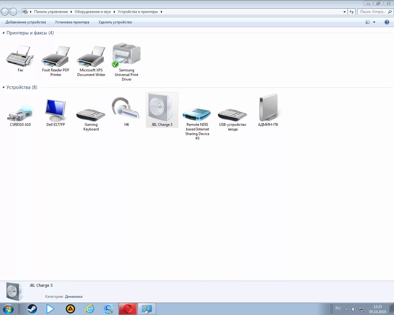
Task: Click the network tray icon
Action: [361, 309]
